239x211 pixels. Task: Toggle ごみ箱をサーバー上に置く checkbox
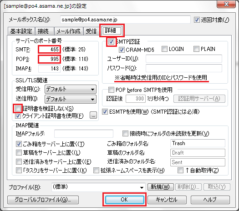[x=19, y=144]
